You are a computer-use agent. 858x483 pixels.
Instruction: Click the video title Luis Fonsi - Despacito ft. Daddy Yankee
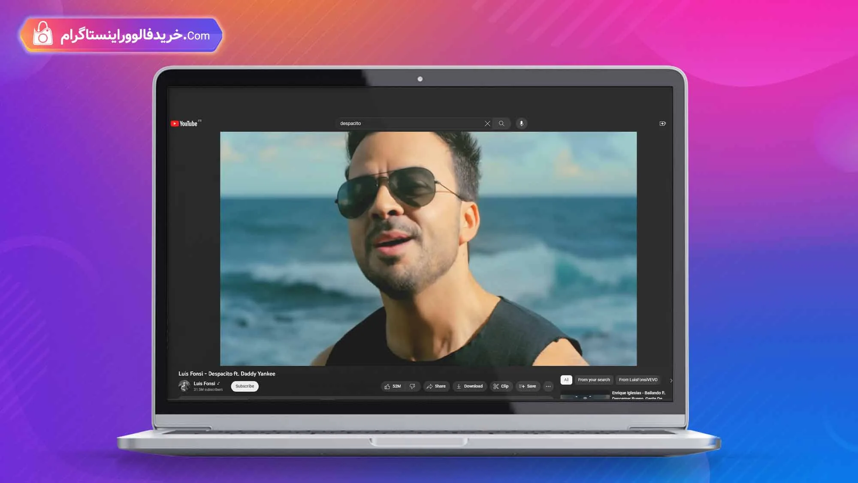pyautogui.click(x=227, y=374)
